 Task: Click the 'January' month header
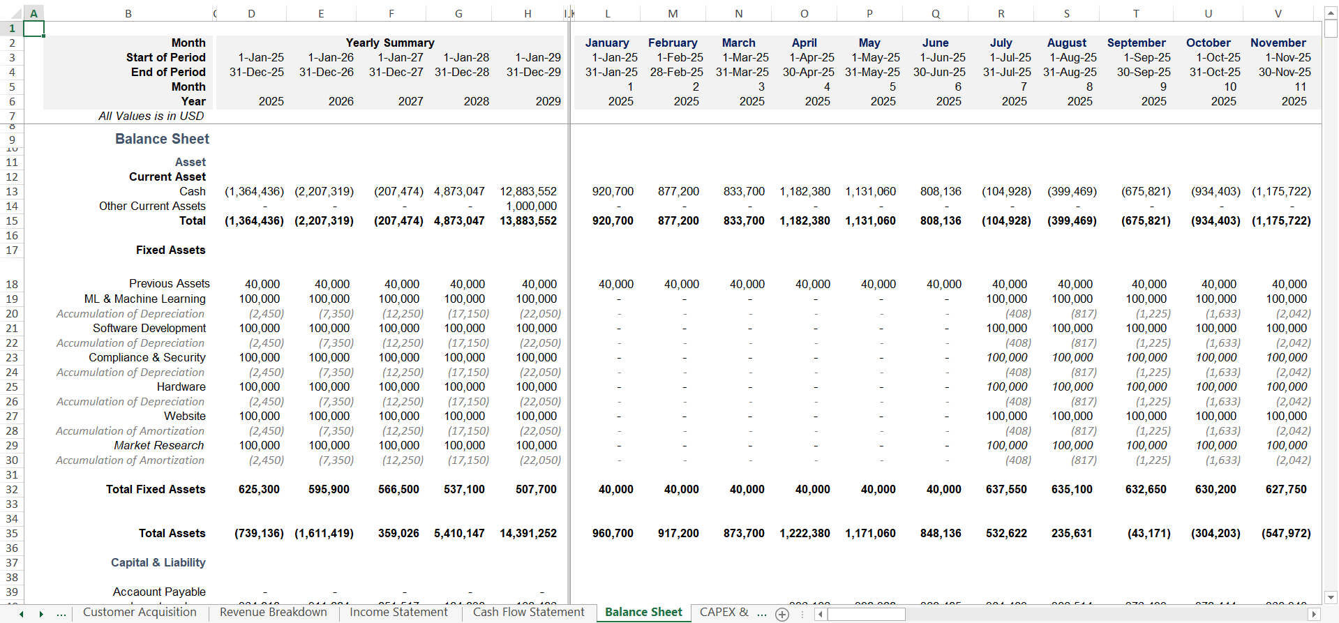coord(607,43)
